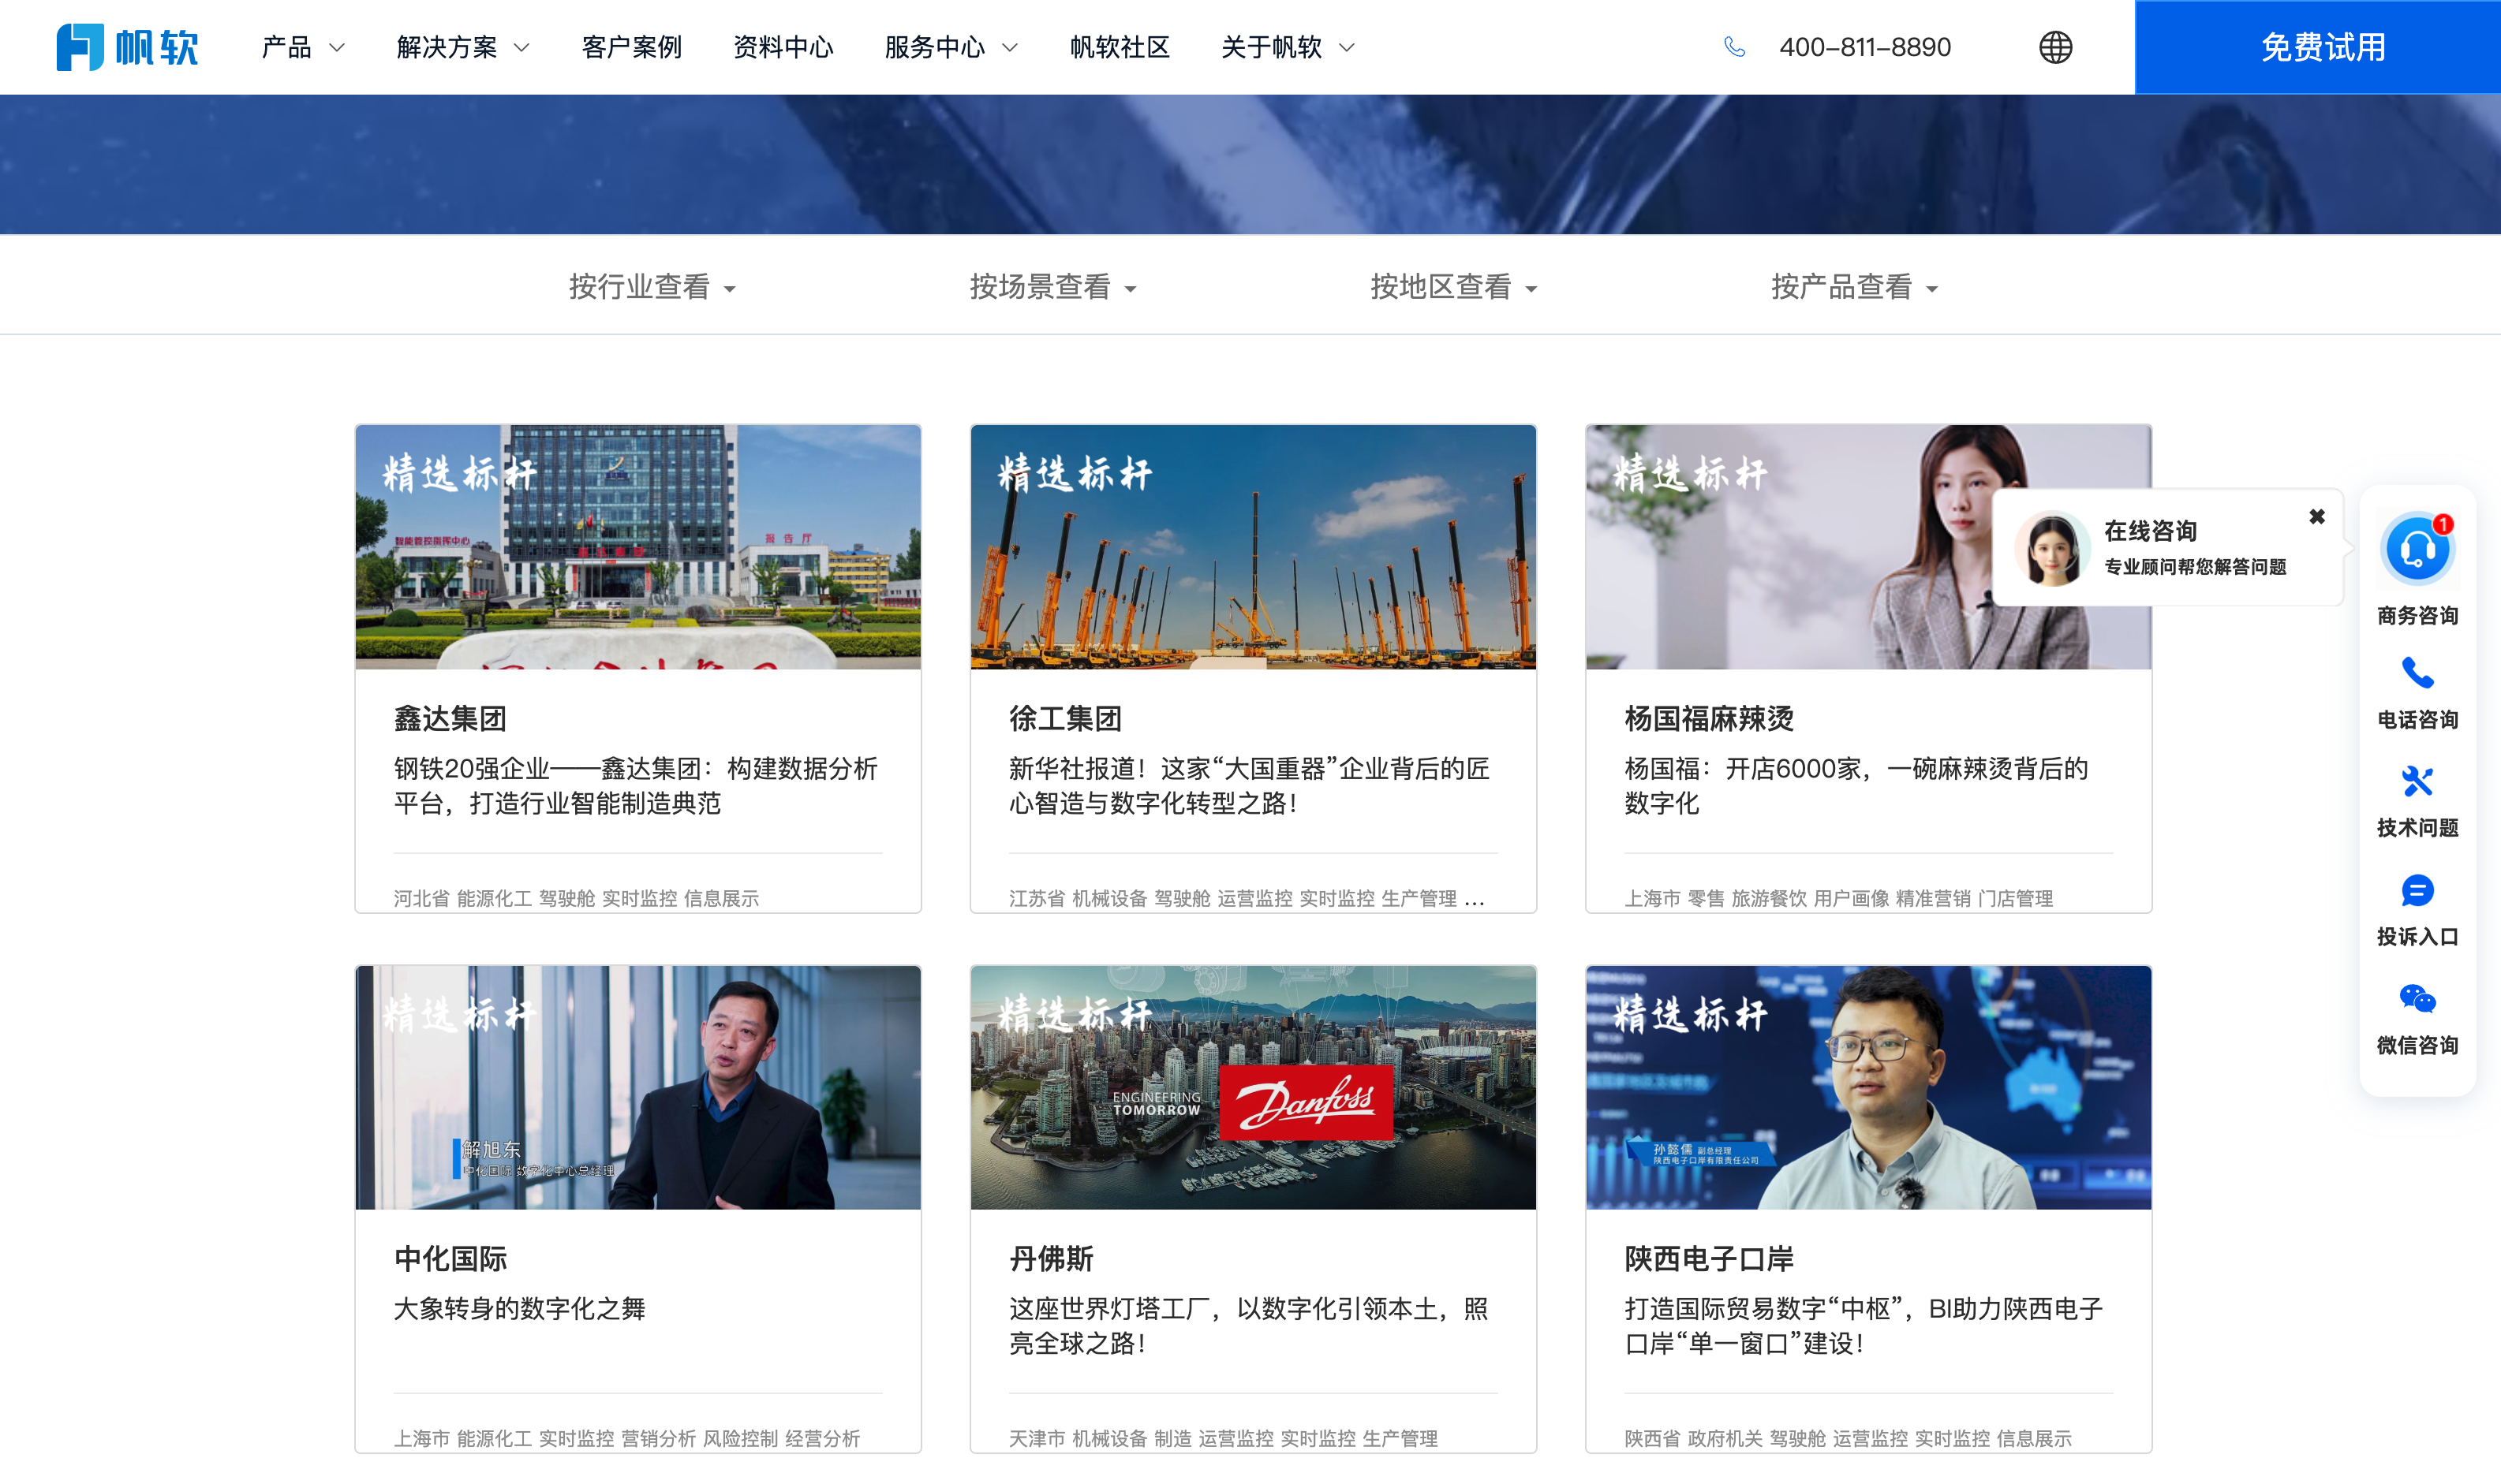Click the 投诉入口 label

click(2417, 936)
